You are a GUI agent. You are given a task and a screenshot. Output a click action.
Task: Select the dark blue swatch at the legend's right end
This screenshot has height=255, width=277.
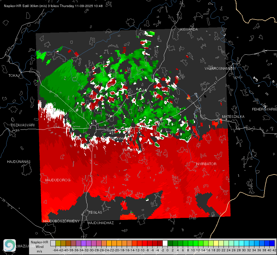[x=272, y=243]
